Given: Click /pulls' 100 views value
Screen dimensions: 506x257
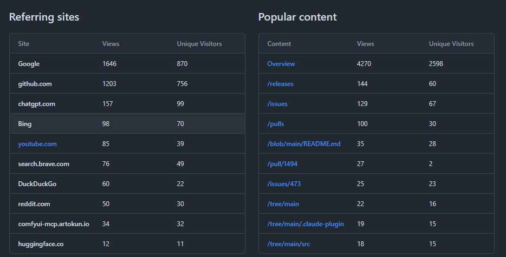Looking at the screenshot, I should 362,124.
